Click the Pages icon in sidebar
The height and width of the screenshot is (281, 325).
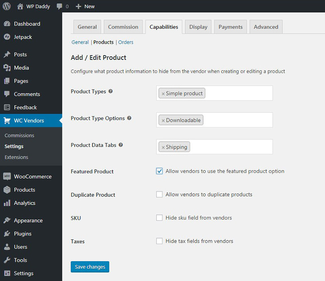(x=7, y=81)
